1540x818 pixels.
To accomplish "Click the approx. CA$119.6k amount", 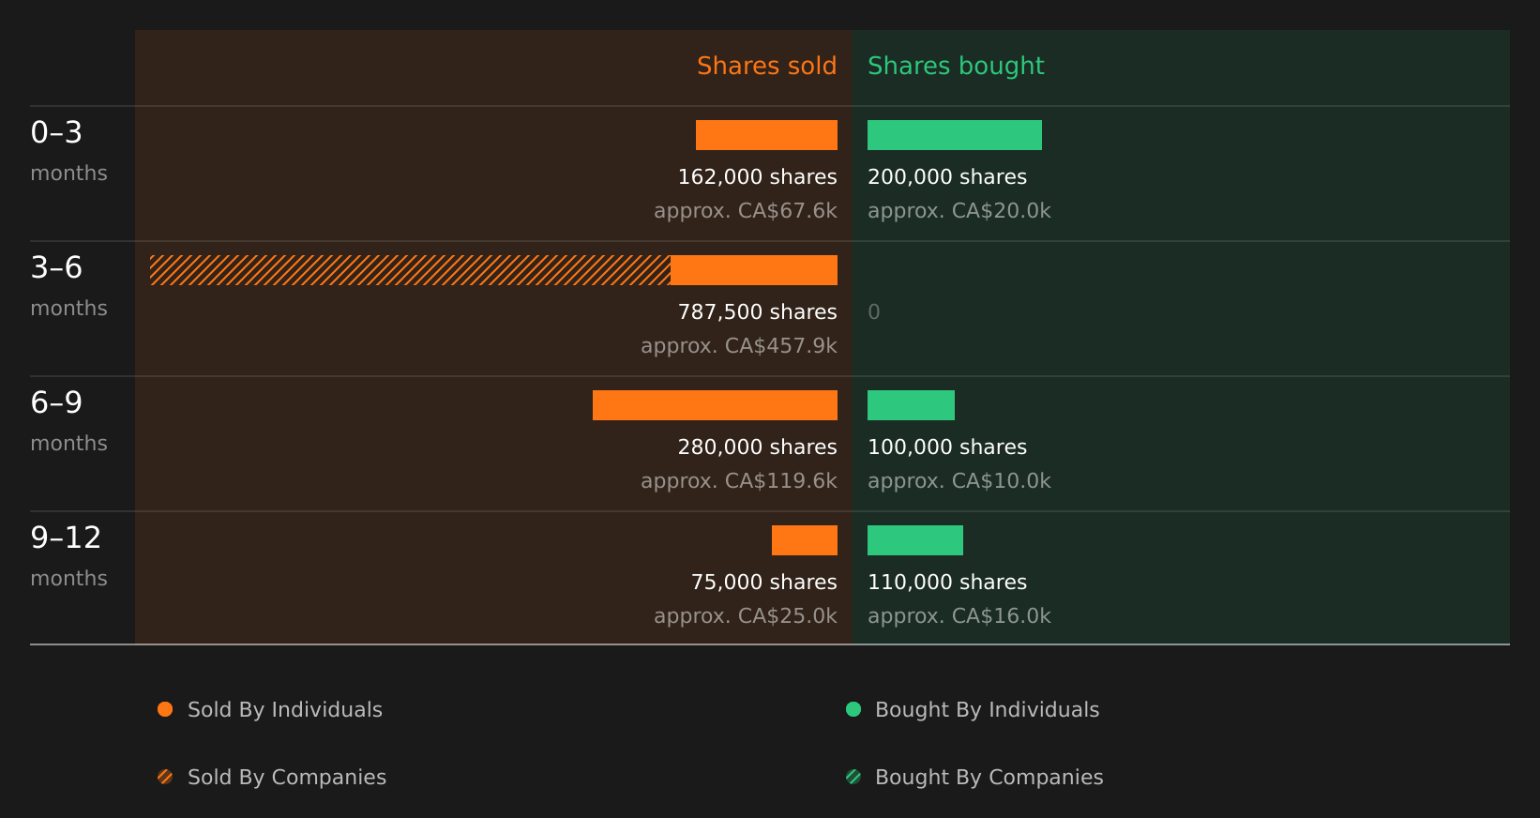I will click(739, 481).
